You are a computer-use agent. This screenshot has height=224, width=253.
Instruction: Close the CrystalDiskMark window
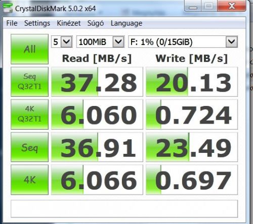point(231,6)
